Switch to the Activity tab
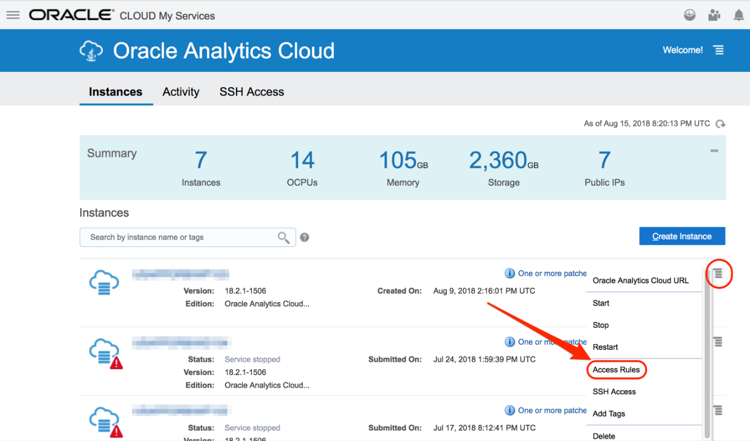Viewport: 750px width, 441px height. (x=180, y=92)
